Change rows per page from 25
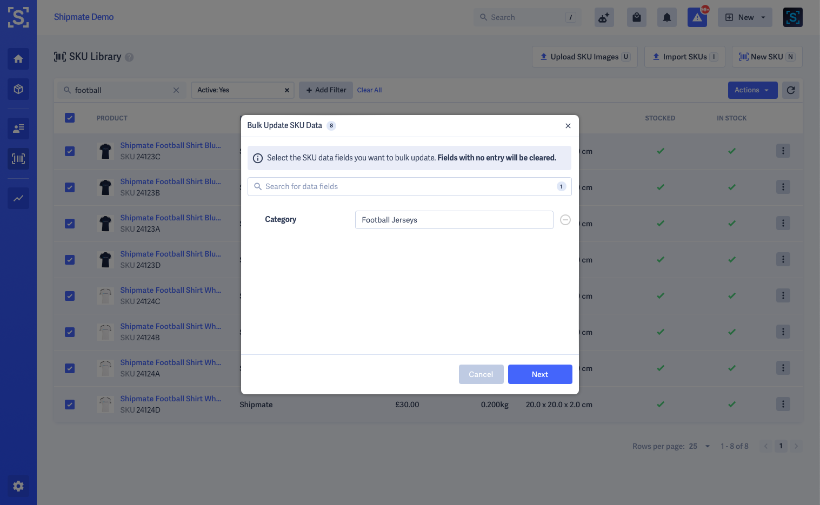The image size is (820, 505). 699,446
